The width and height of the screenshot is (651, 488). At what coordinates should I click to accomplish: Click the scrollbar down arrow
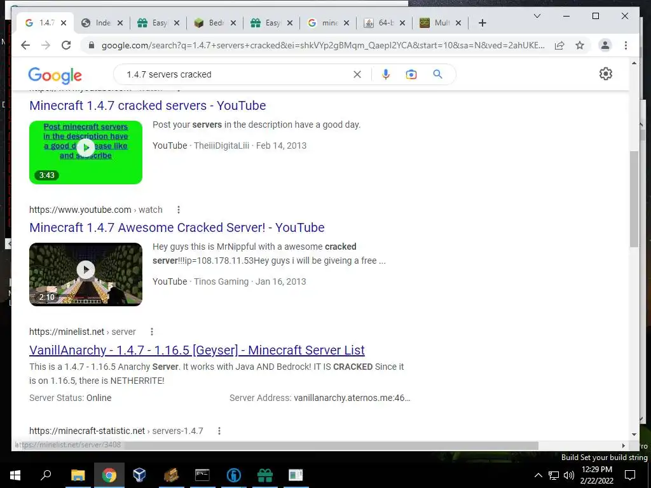click(634, 435)
